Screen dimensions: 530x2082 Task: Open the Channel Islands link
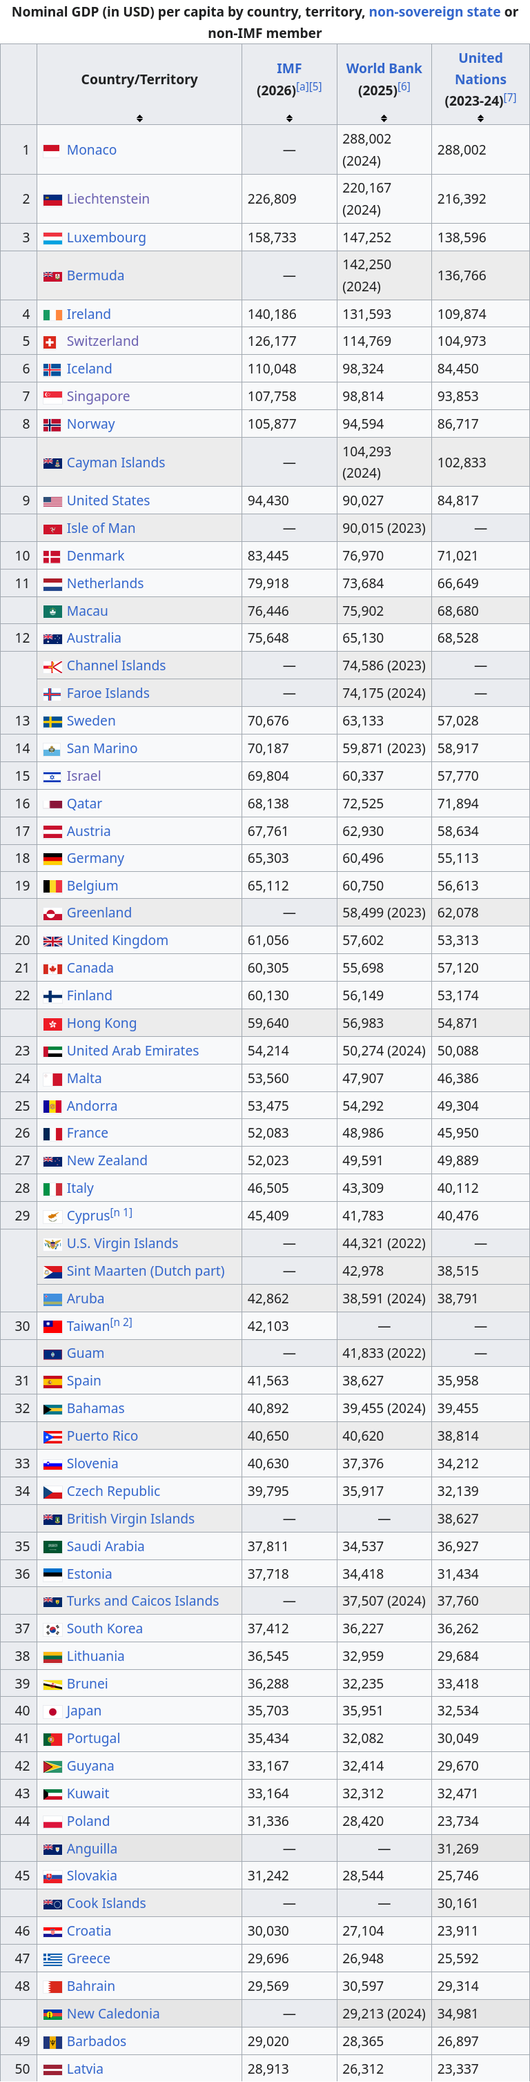(x=115, y=666)
